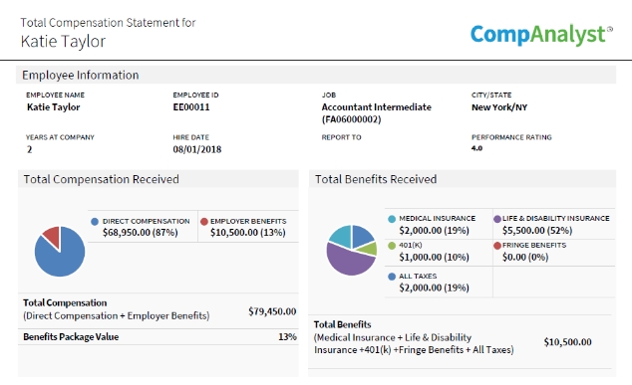Select the blue Direct Compensation legend dot
This screenshot has width=632, height=385.
95,222
